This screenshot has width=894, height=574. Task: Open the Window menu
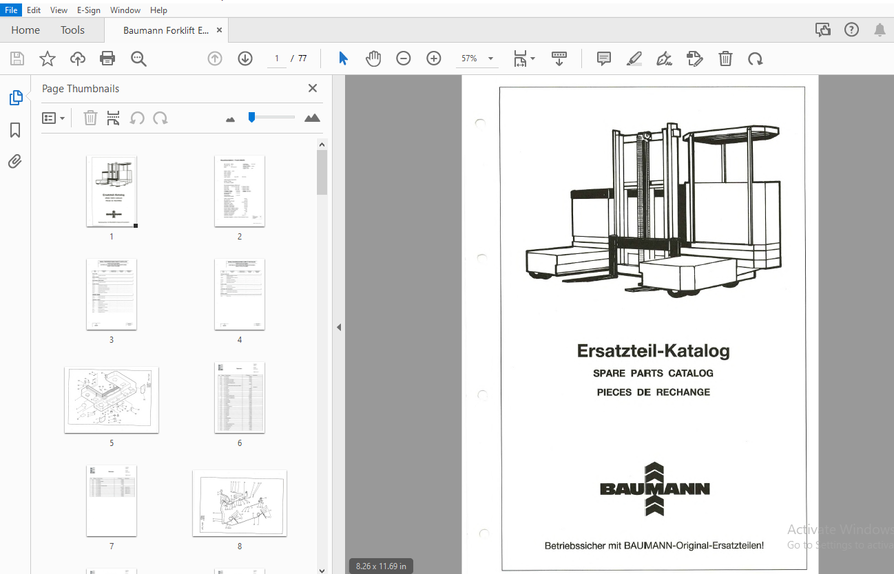[x=125, y=10]
